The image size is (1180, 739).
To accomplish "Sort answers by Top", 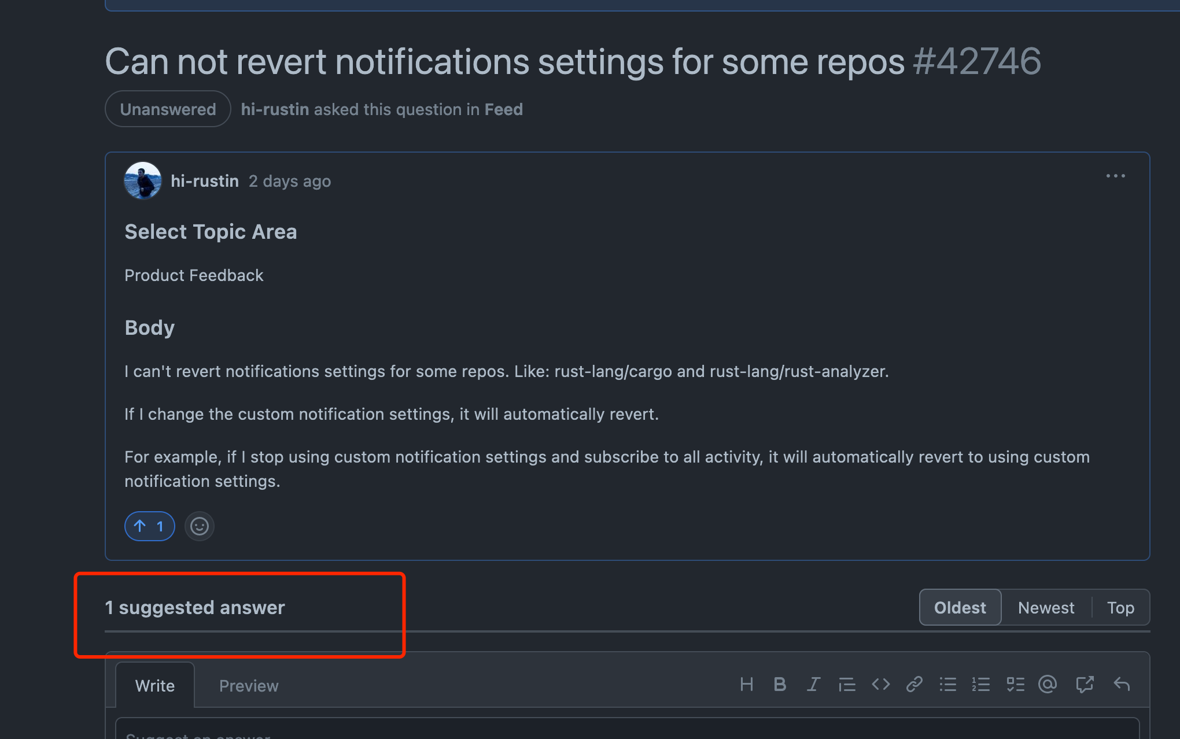I will tap(1120, 607).
